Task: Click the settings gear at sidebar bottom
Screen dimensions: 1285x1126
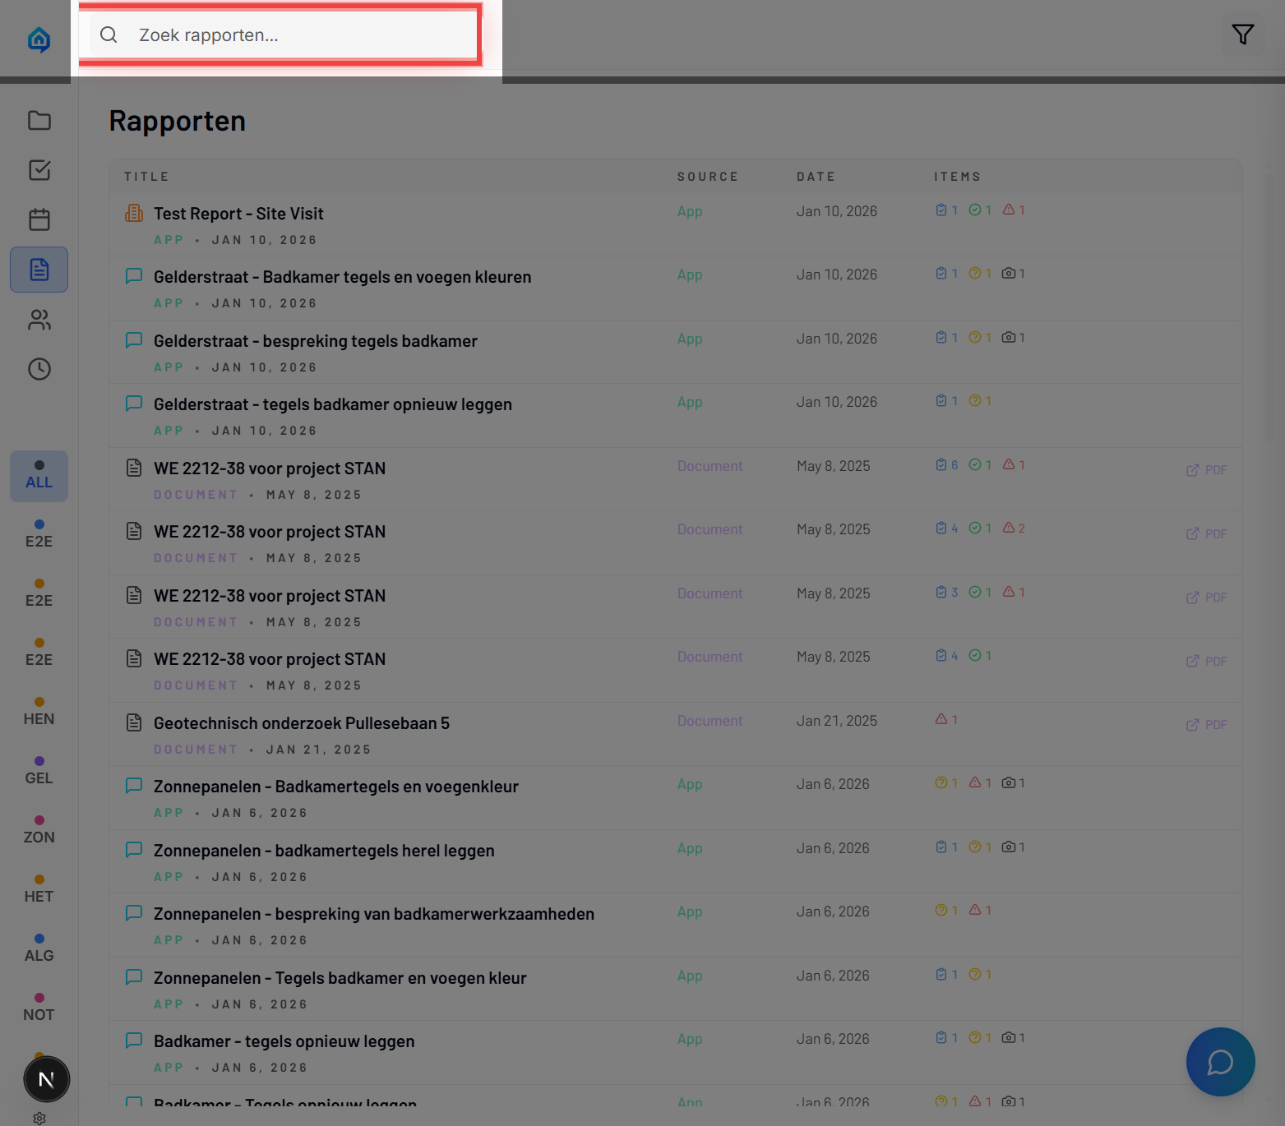Action: coord(39,1118)
